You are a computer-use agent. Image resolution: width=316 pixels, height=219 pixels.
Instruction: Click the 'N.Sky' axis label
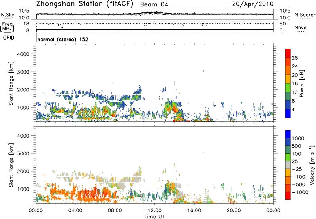[x=8, y=15]
